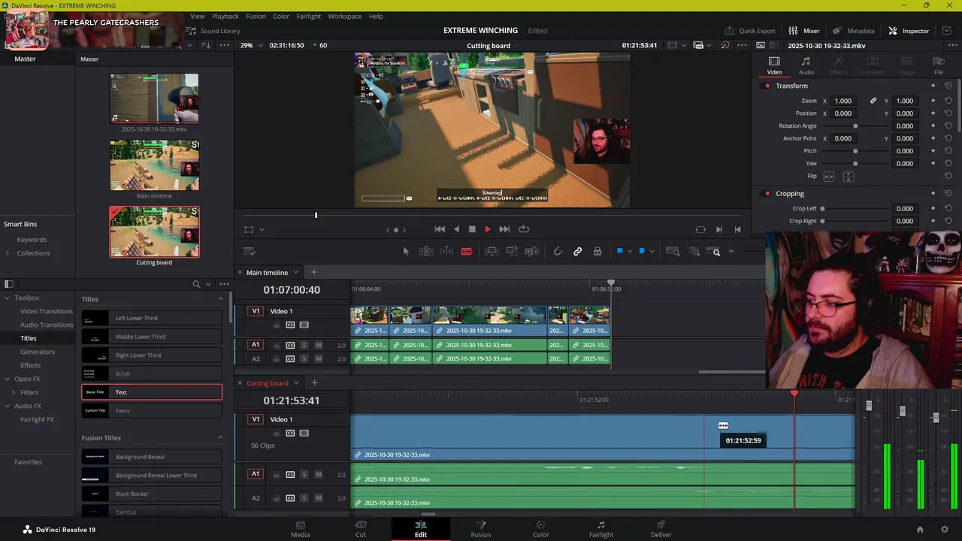962x541 pixels.
Task: Click the Replace Clip toolbar icon
Action: pos(531,252)
